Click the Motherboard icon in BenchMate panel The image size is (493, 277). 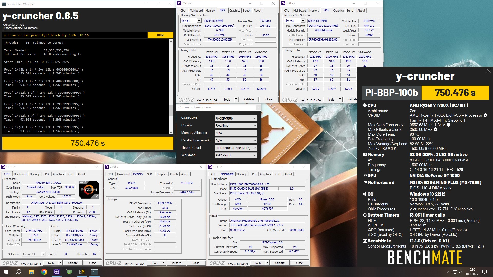[x=365, y=183]
